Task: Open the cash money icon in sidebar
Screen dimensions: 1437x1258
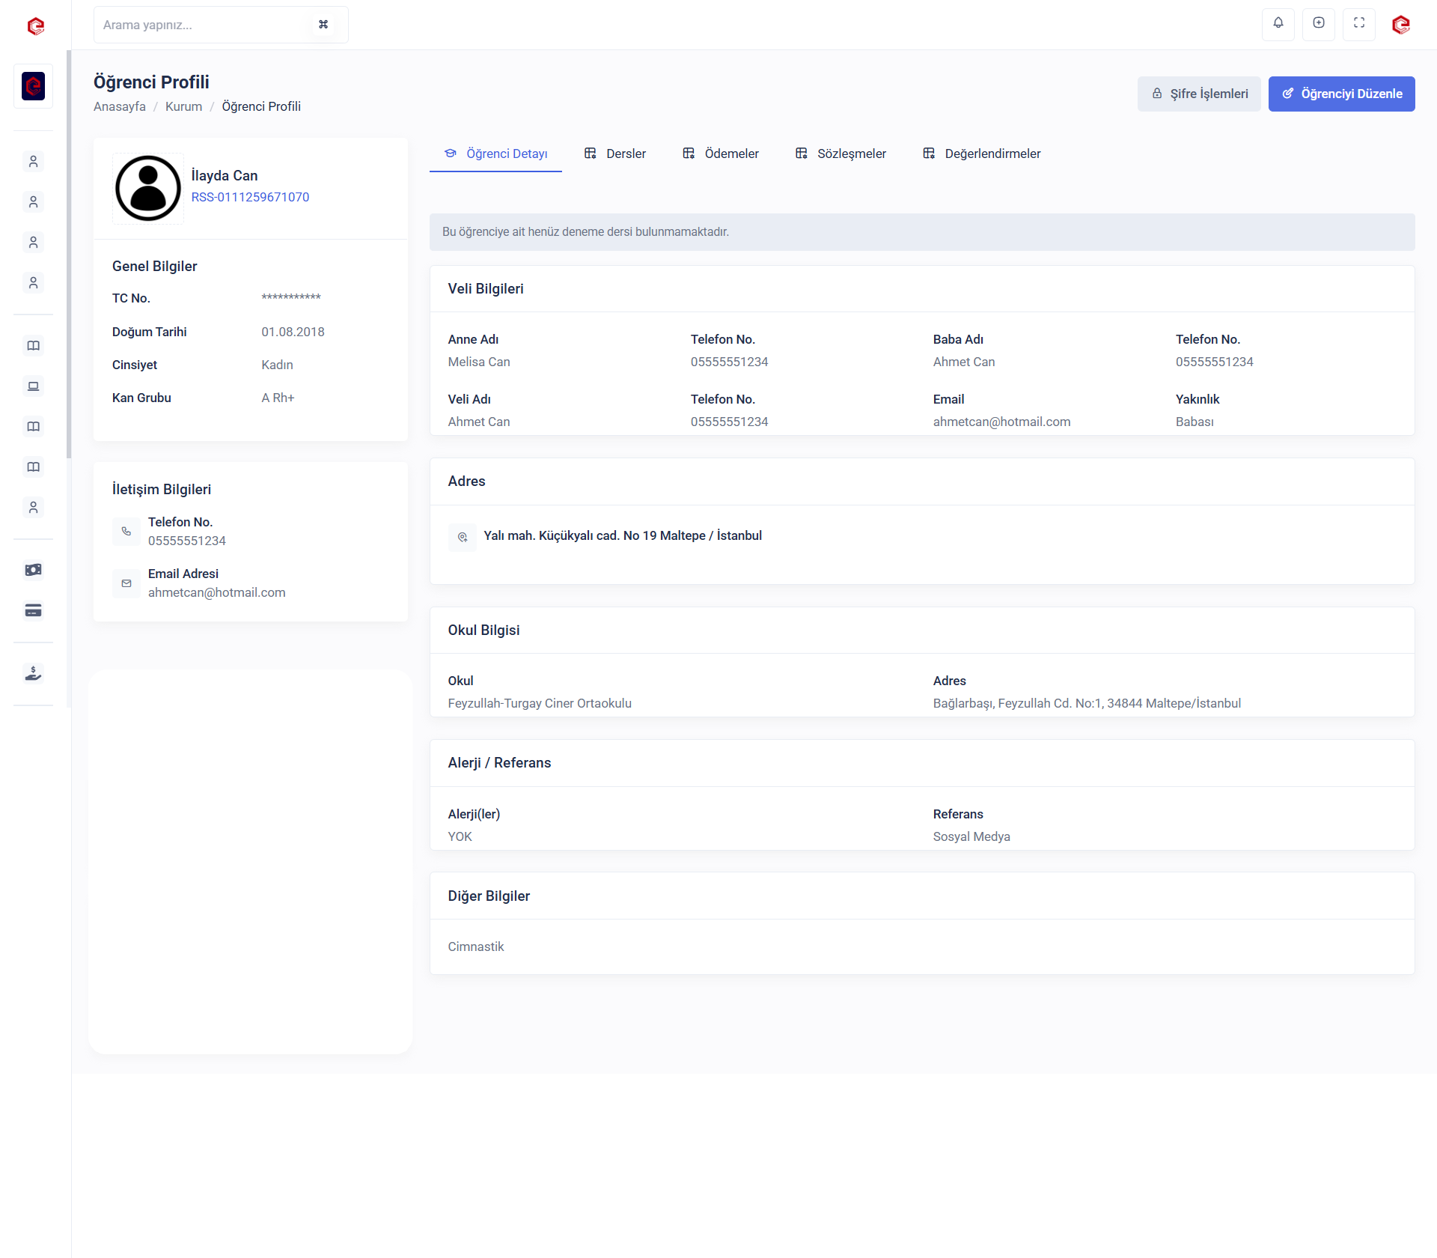Action: pos(33,570)
